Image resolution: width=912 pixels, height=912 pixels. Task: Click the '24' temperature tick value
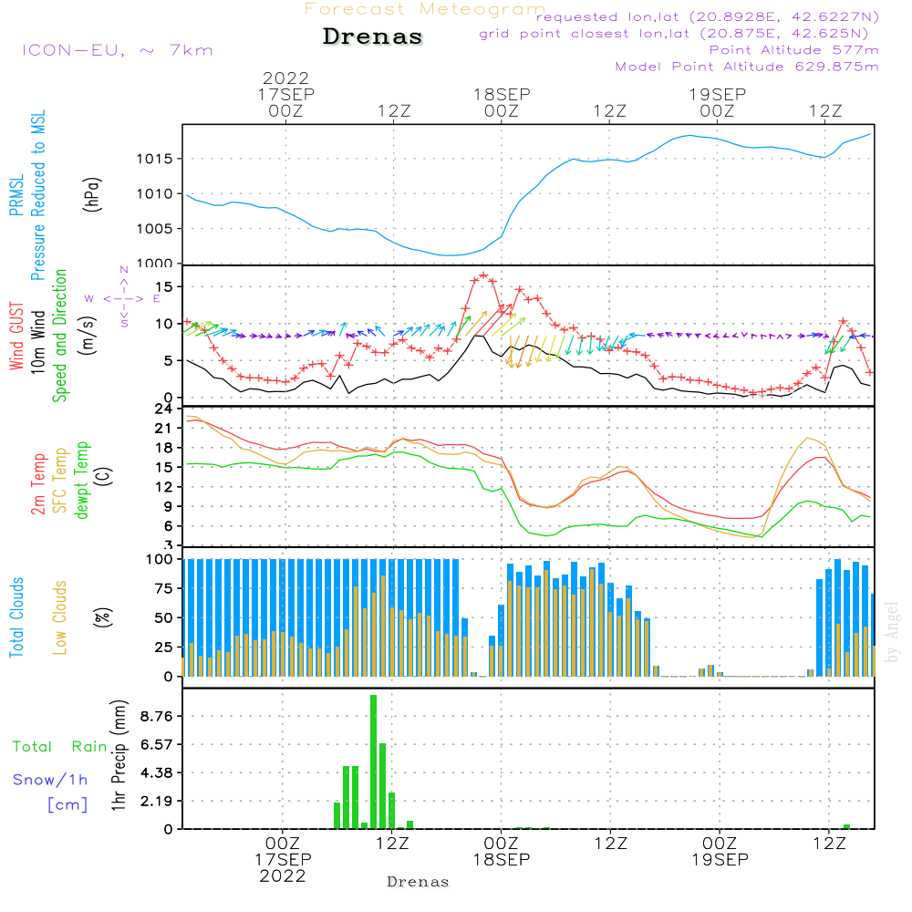click(x=163, y=409)
